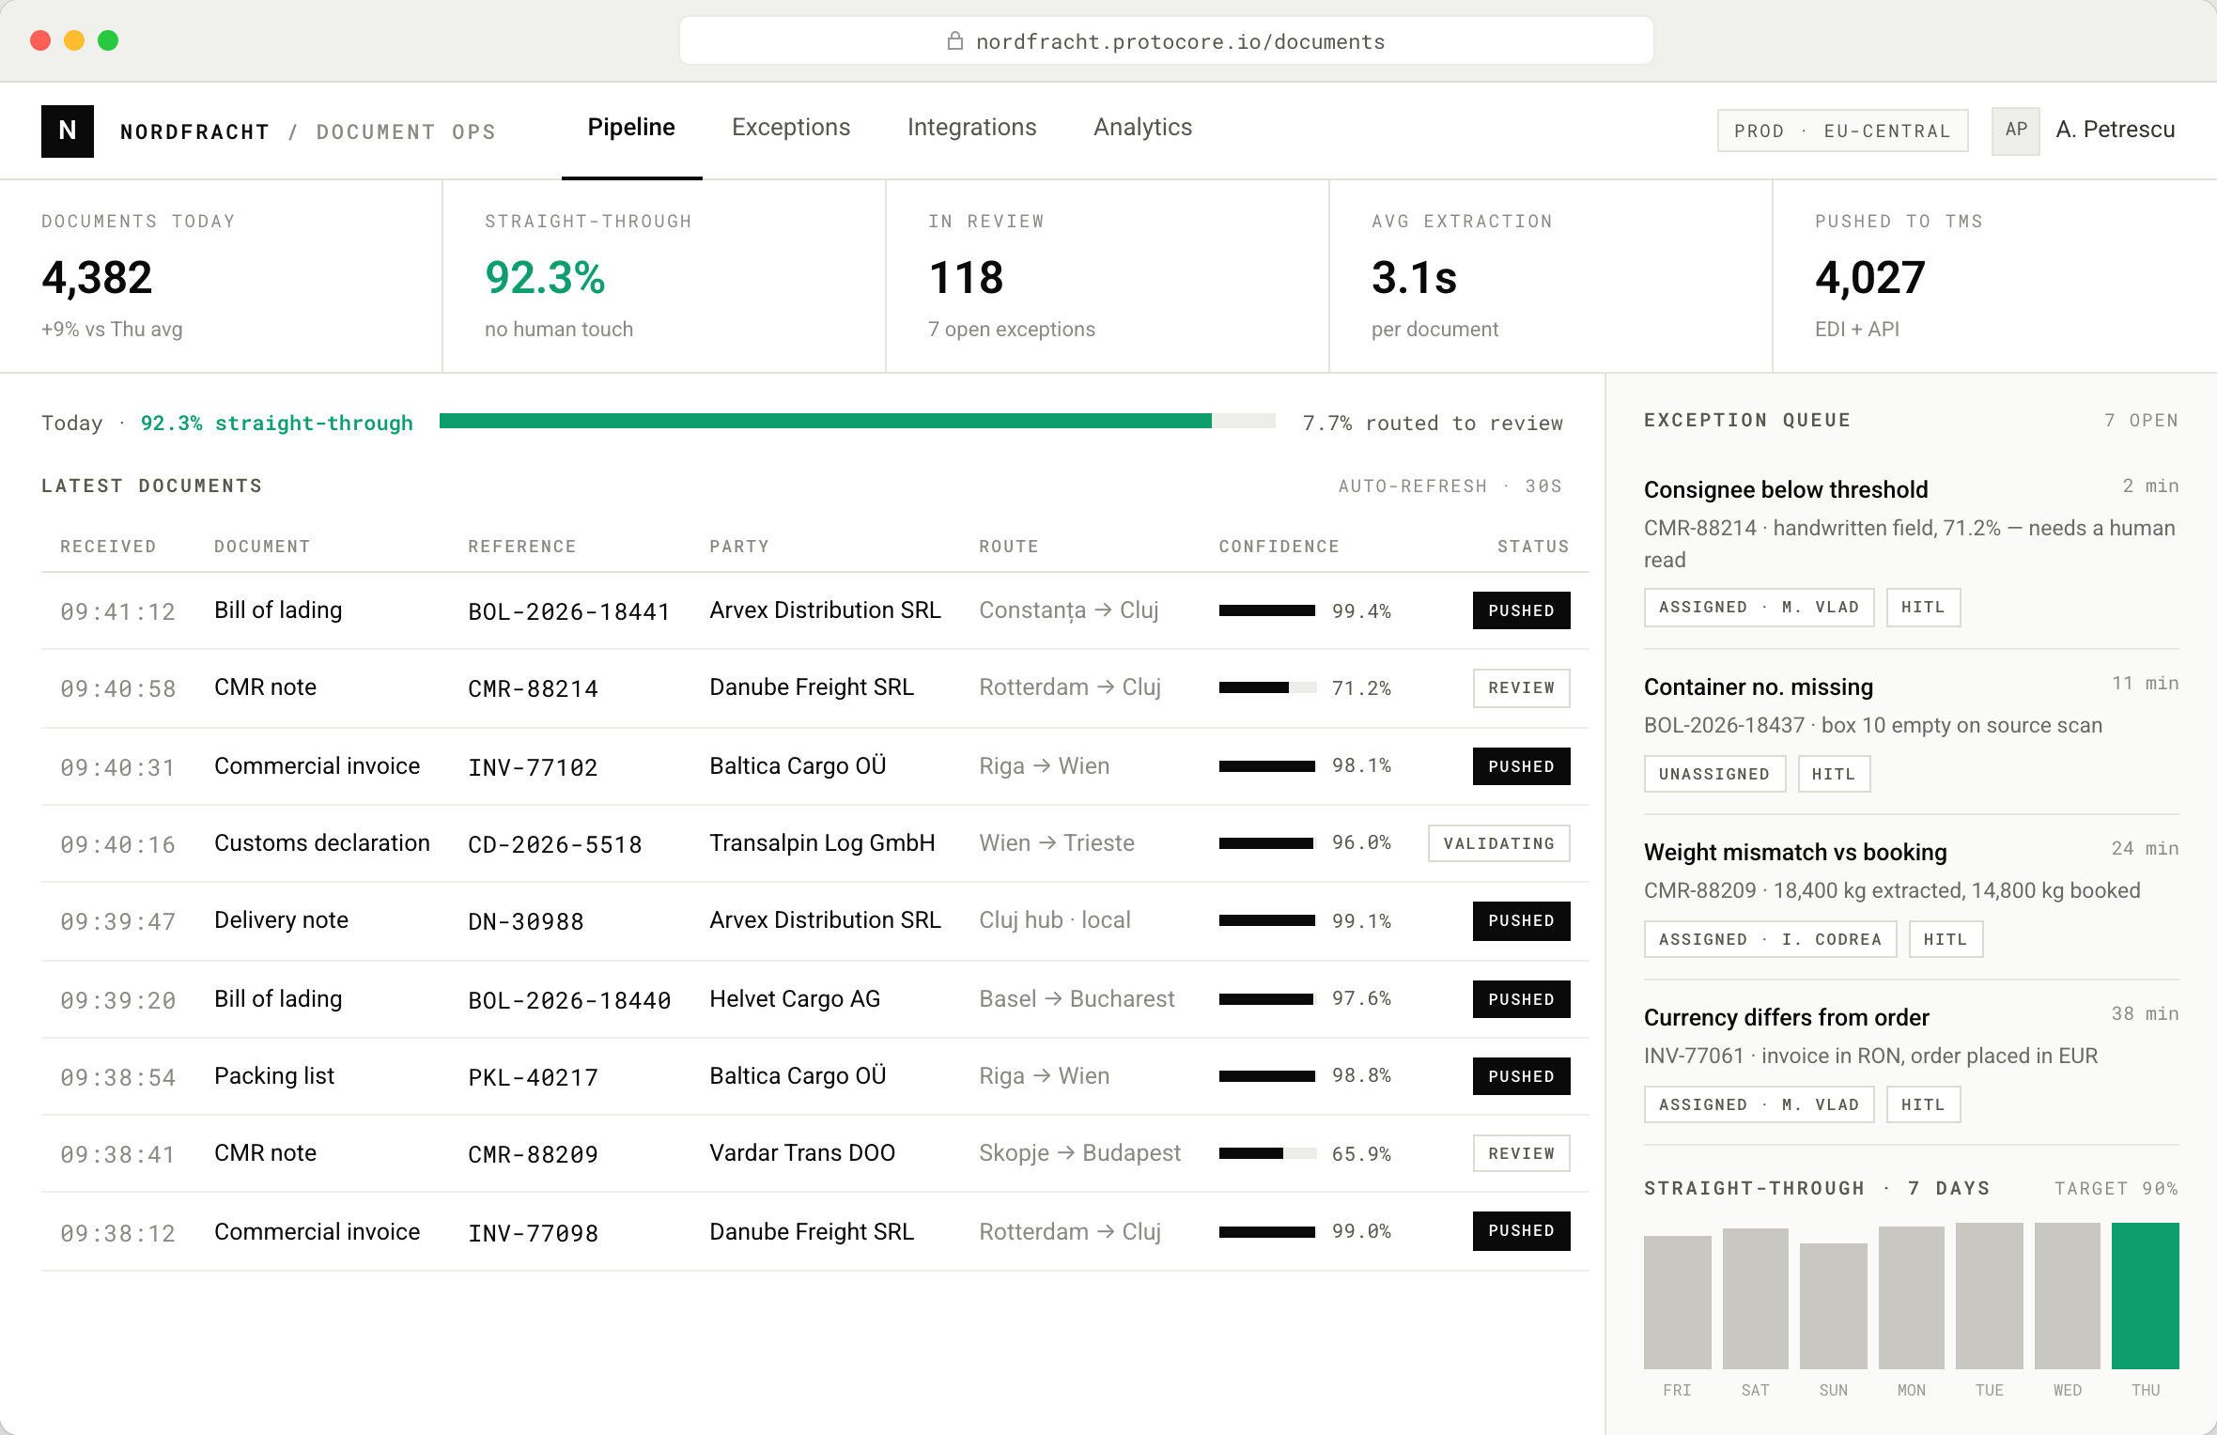This screenshot has height=1435, width=2217.
Task: Open the In Review 118 card
Action: click(1108, 276)
